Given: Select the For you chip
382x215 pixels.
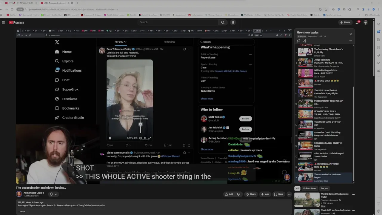Looking at the screenshot, I should tap(324, 188).
